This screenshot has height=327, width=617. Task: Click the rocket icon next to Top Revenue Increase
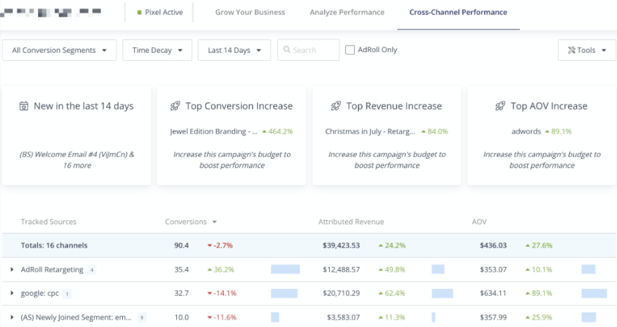click(336, 106)
